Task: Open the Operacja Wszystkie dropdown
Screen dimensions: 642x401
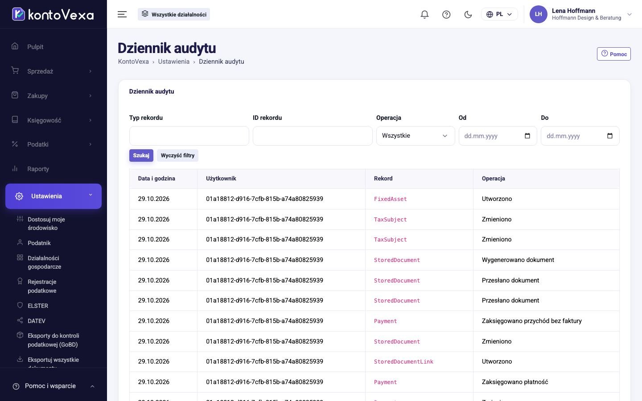Action: click(415, 136)
